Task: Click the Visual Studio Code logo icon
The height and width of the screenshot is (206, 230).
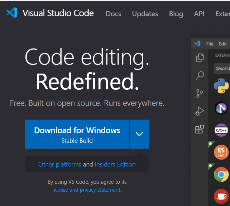Action: point(12,13)
